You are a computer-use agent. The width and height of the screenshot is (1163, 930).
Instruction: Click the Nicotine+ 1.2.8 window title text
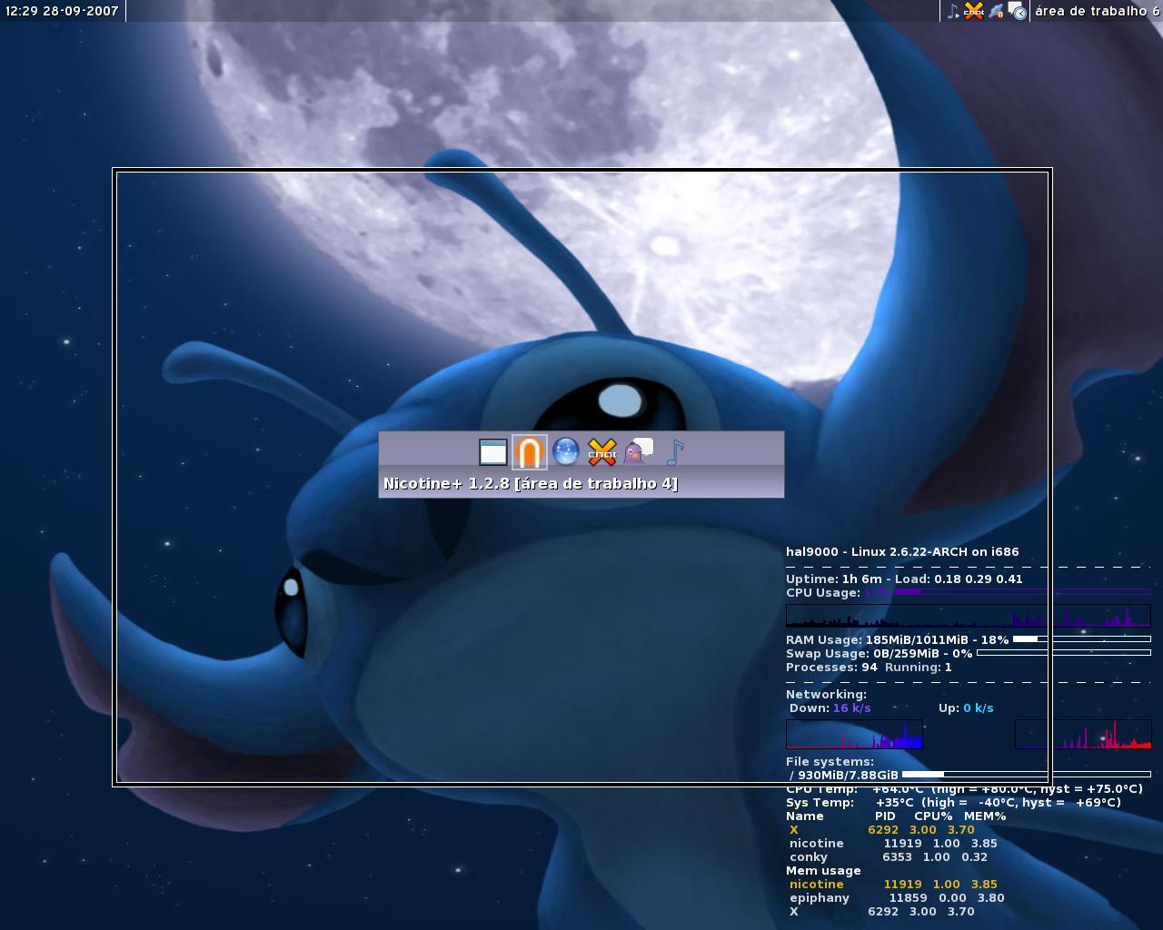click(x=531, y=483)
